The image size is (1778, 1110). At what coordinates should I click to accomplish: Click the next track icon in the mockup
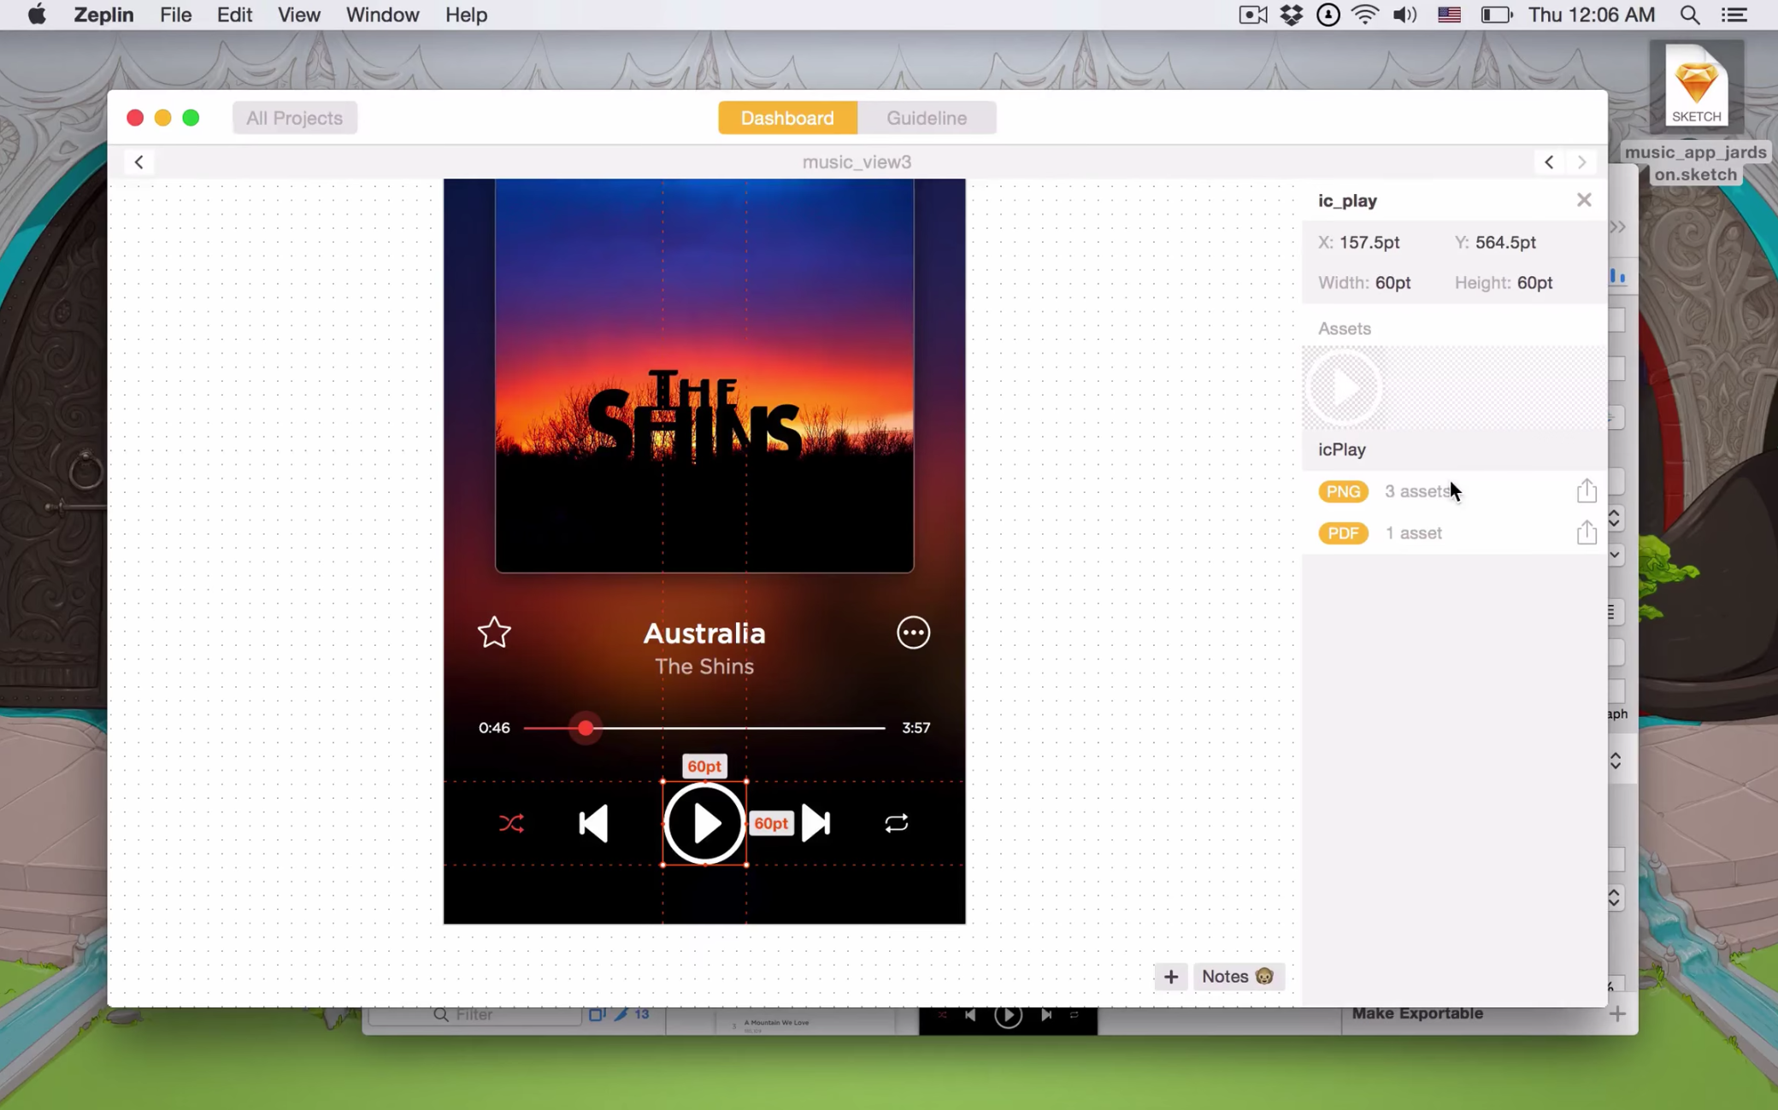point(815,823)
